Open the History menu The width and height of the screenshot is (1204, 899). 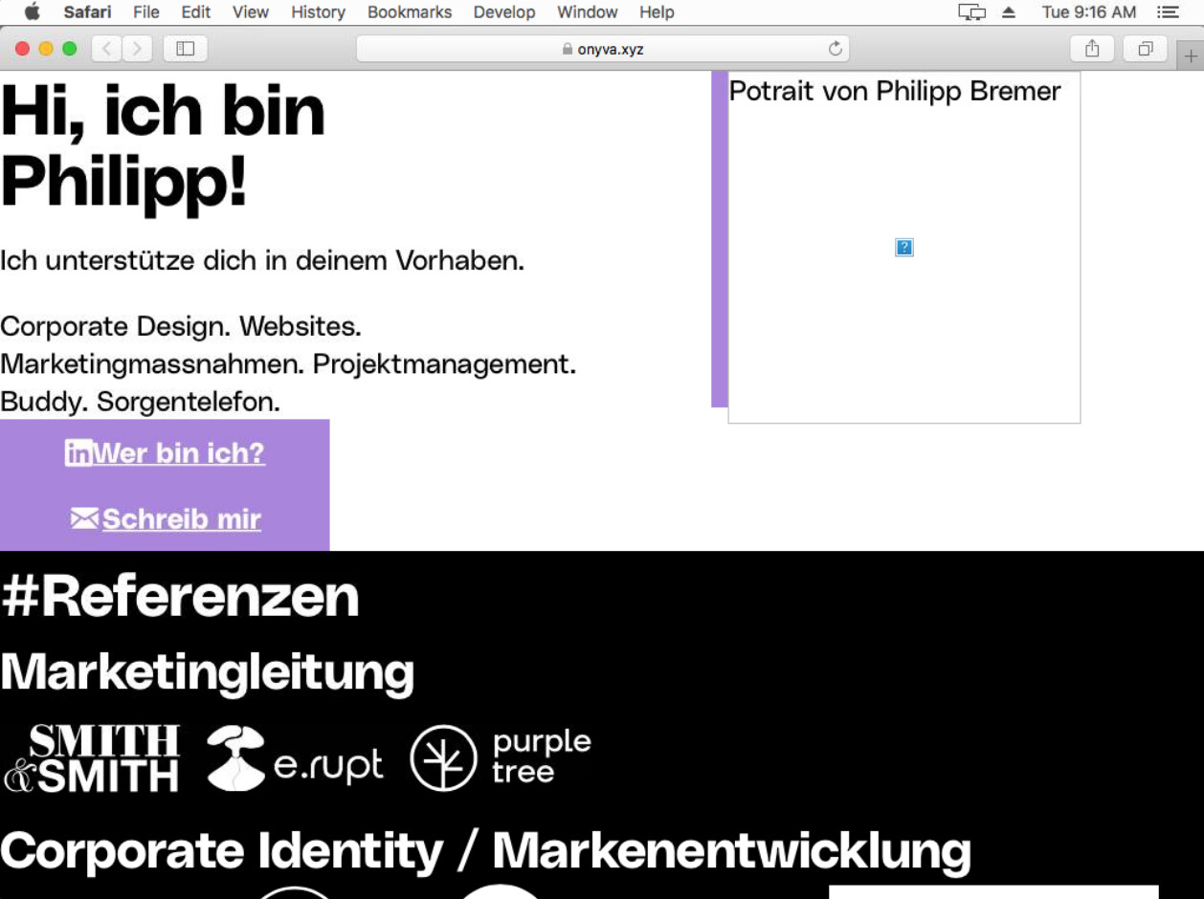pos(318,12)
